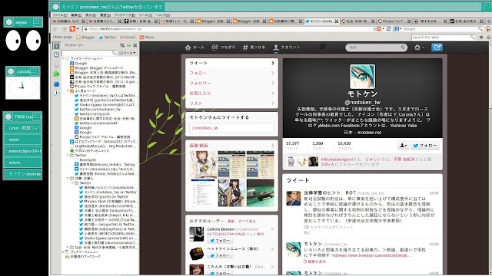This screenshot has height=276, width=492.
Task: Open the info sidebar icon
Action: pos(56,93)
